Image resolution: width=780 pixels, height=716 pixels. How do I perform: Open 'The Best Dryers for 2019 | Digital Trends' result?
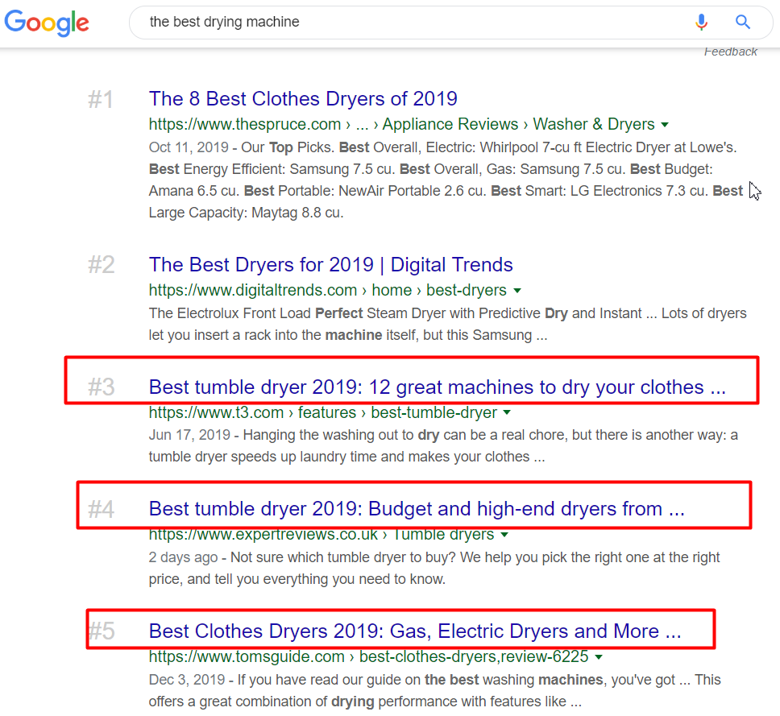tap(331, 264)
